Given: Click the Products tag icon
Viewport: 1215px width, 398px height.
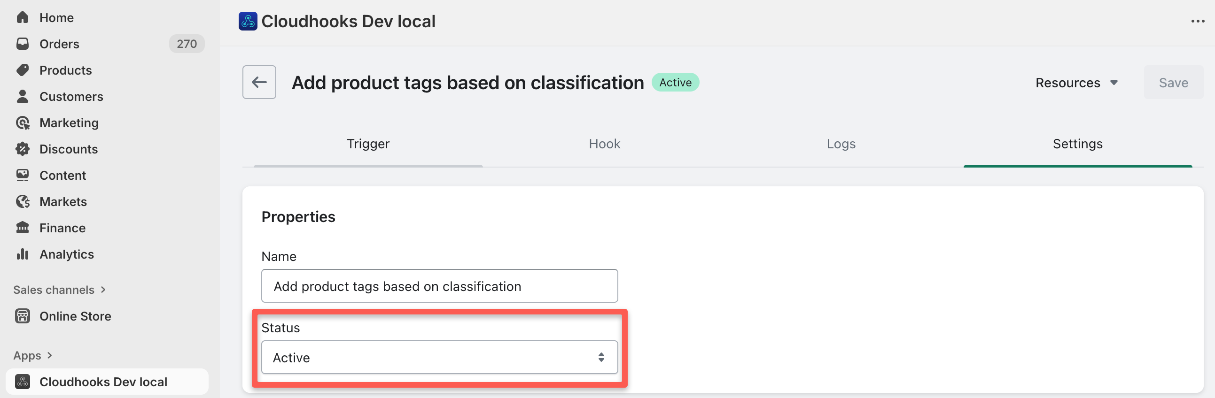Looking at the screenshot, I should [x=22, y=70].
